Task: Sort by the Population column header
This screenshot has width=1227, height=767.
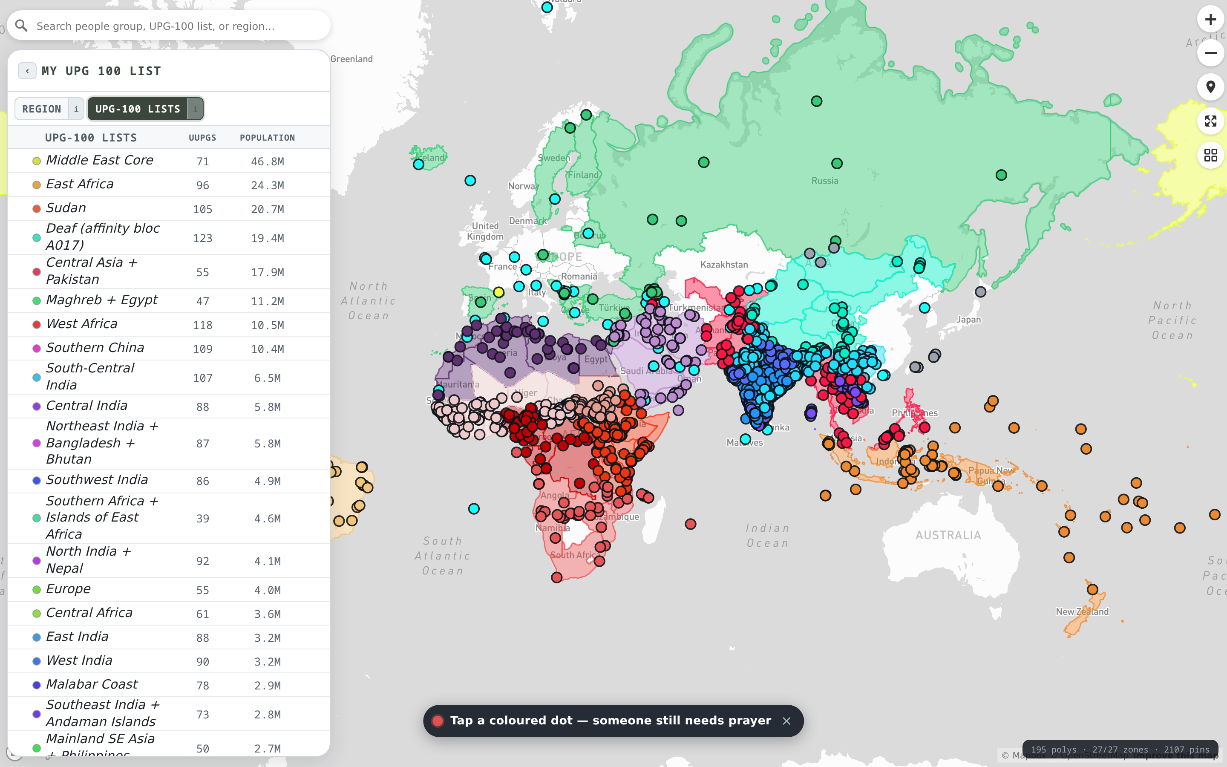Action: tap(267, 138)
